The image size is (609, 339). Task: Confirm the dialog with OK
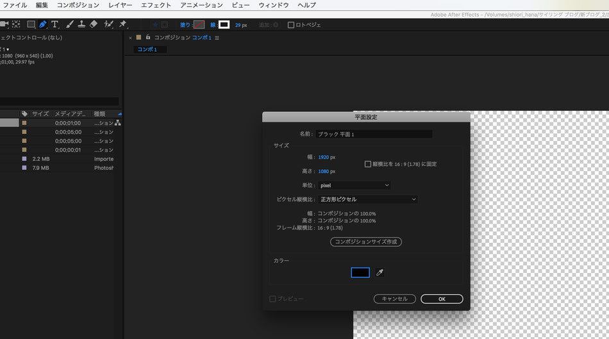[x=442, y=299]
